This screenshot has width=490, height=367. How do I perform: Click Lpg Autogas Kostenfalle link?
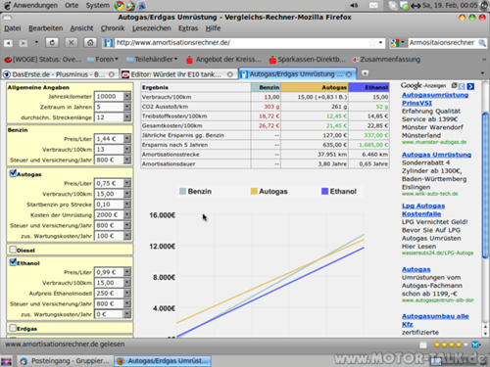pyautogui.click(x=423, y=209)
